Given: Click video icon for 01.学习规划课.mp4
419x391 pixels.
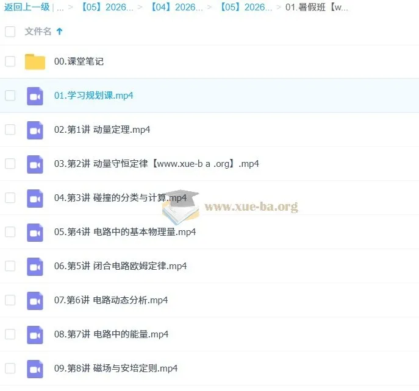Looking at the screenshot, I should point(35,96).
